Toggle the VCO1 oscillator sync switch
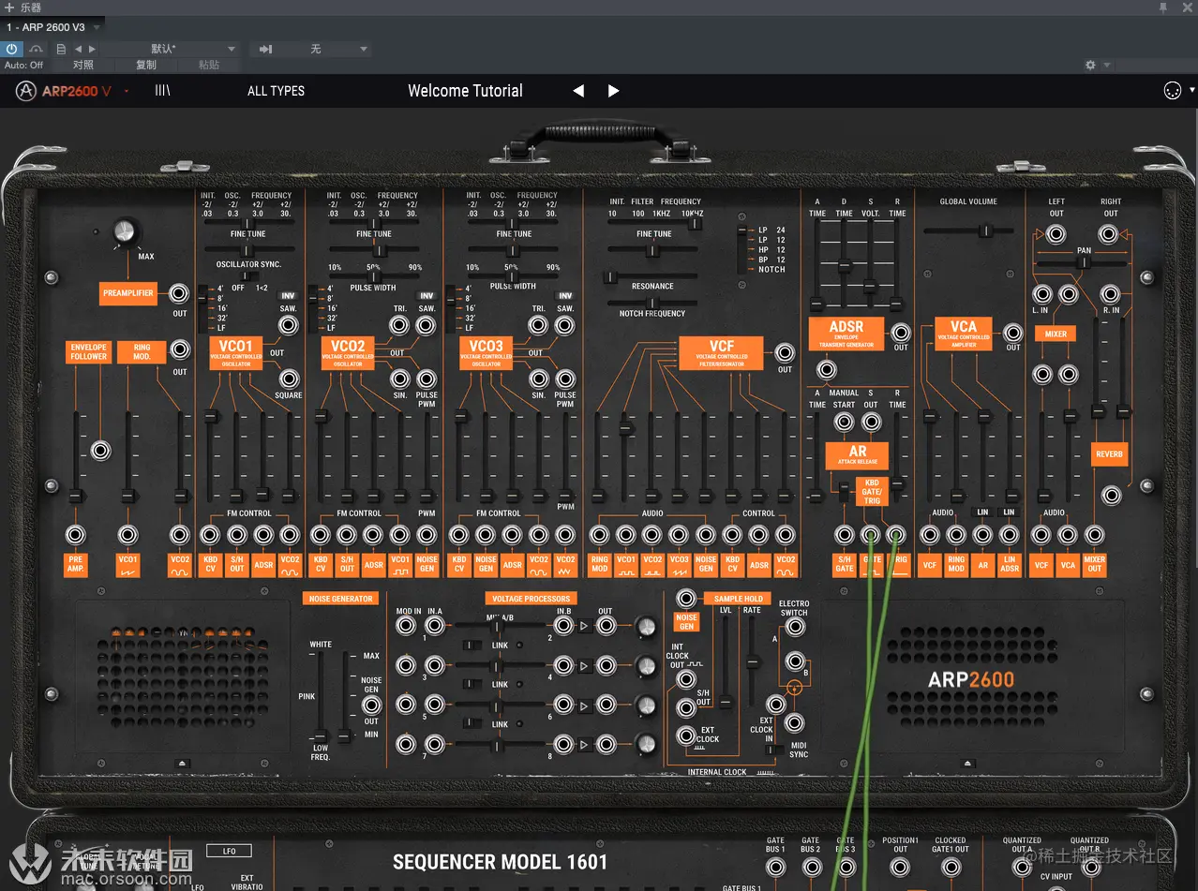This screenshot has width=1198, height=891. coord(249,276)
